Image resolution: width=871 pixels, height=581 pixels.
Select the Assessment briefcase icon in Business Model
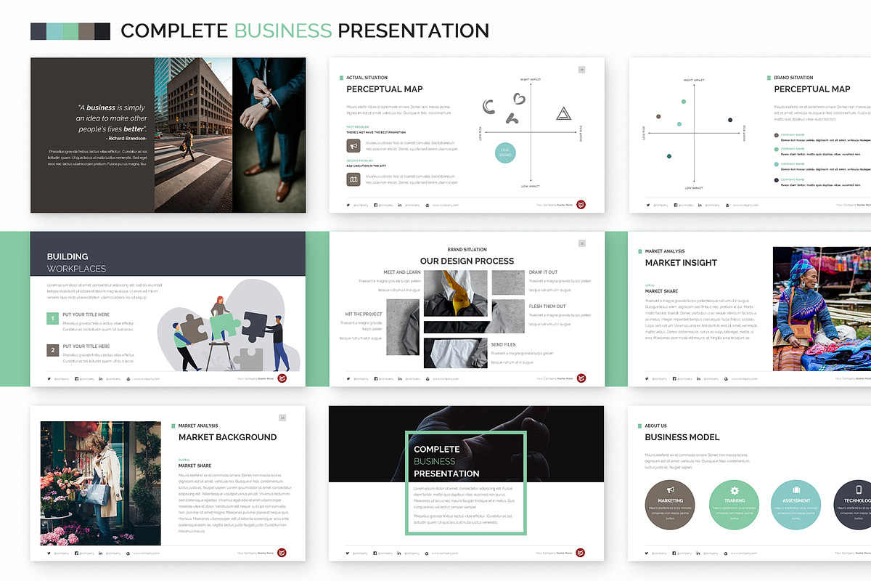(x=796, y=490)
